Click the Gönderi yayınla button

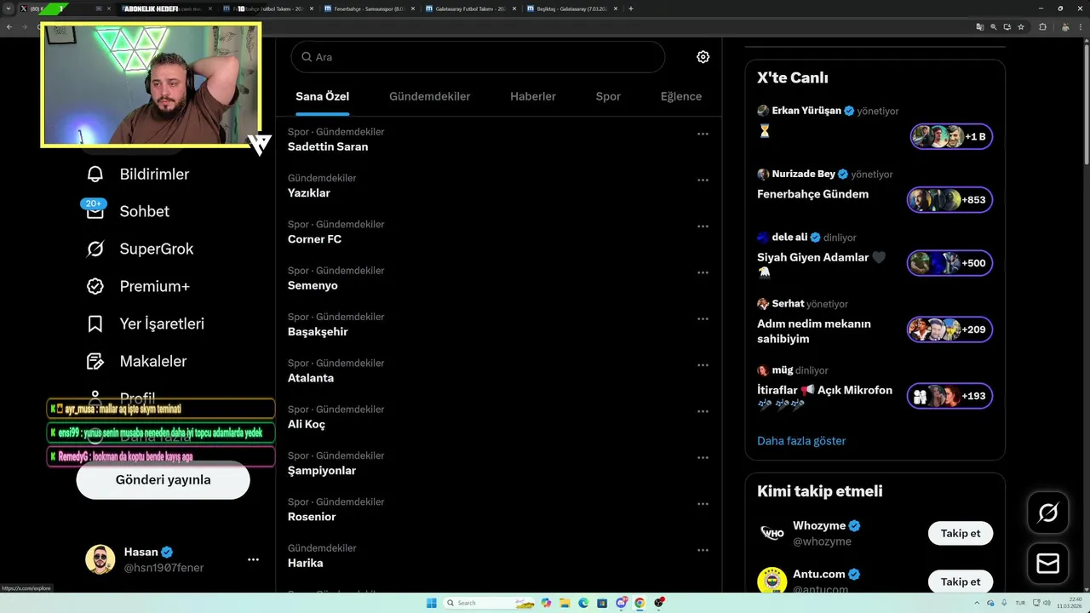pos(163,480)
